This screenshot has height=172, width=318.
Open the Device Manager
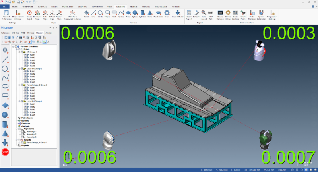[x=220, y=14]
